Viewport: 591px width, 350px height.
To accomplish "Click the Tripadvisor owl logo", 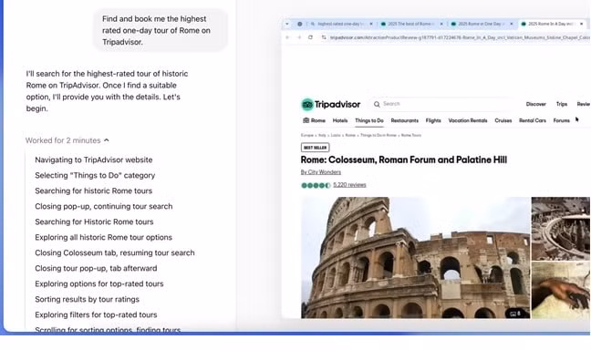I will 307,104.
